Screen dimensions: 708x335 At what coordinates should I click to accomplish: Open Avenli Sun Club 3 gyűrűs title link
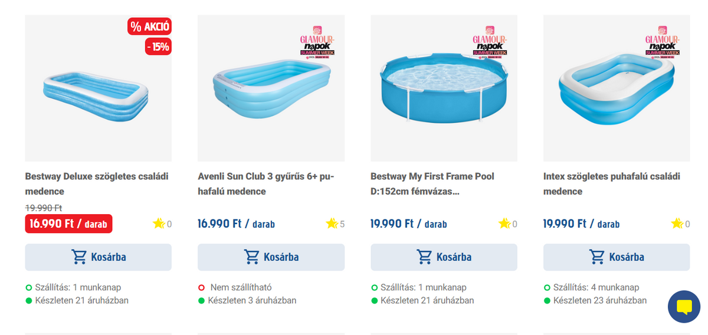[266, 184]
